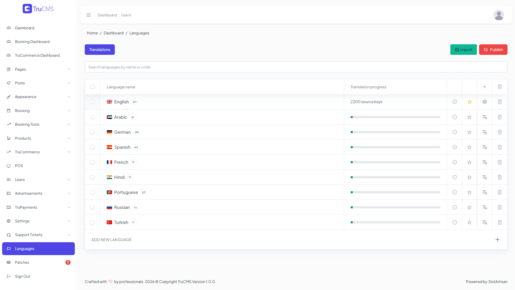Open translate icon for German row
515x290 pixels.
484,132
